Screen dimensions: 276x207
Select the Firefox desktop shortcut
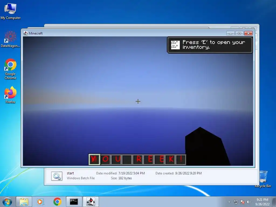tap(11, 95)
